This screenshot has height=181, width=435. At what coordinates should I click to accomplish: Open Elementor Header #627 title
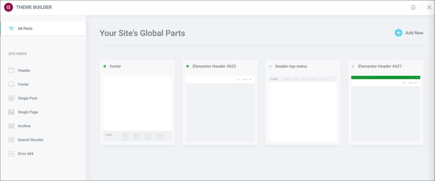380,66
